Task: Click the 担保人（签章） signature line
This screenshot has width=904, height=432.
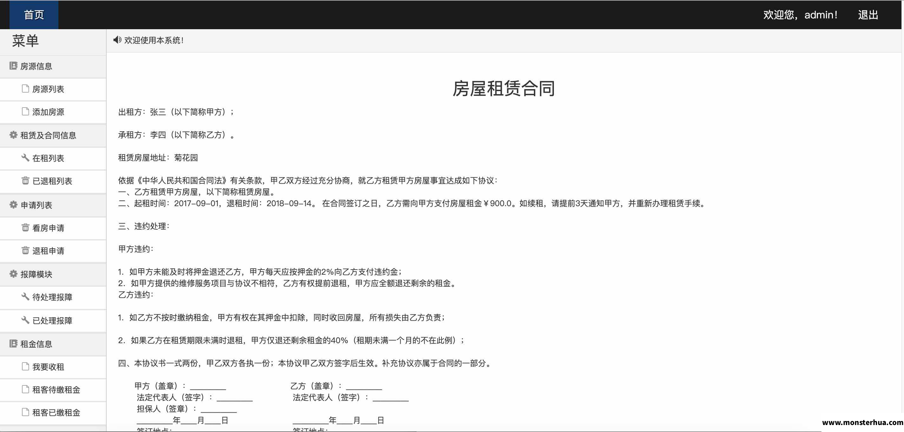Action: 187,409
